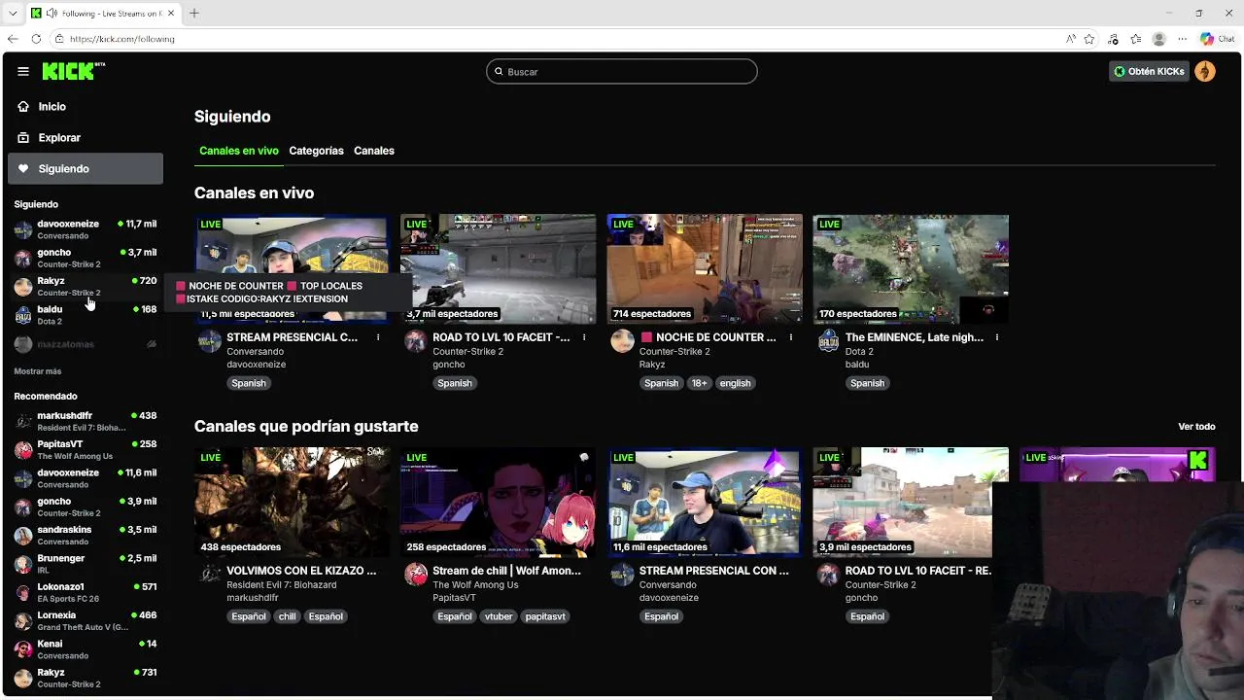Click the vtuber tag on PapitasVT card
The image size is (1244, 700).
coord(499,616)
